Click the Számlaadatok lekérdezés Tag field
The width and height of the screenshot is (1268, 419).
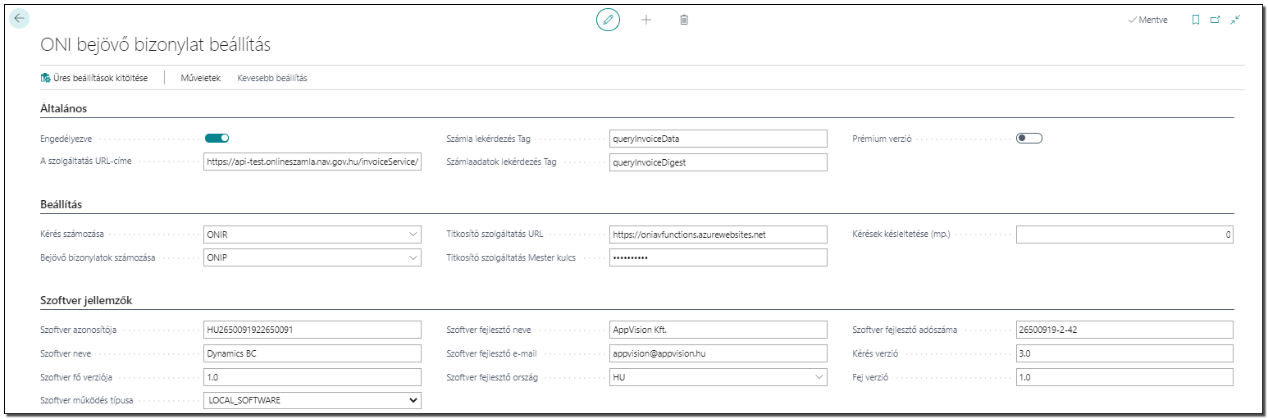[718, 162]
